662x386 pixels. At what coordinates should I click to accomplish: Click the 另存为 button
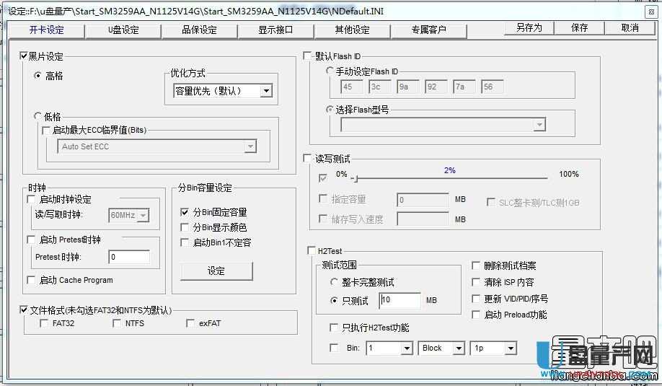point(529,28)
